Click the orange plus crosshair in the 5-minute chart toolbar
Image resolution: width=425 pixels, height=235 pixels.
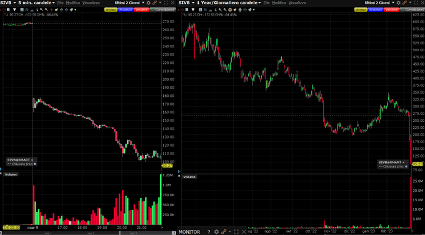click(x=51, y=10)
